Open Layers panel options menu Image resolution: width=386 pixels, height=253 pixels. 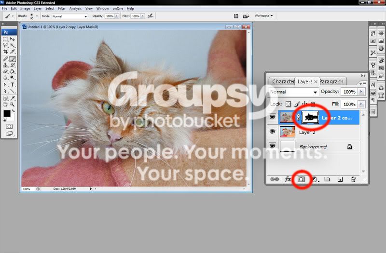point(363,83)
